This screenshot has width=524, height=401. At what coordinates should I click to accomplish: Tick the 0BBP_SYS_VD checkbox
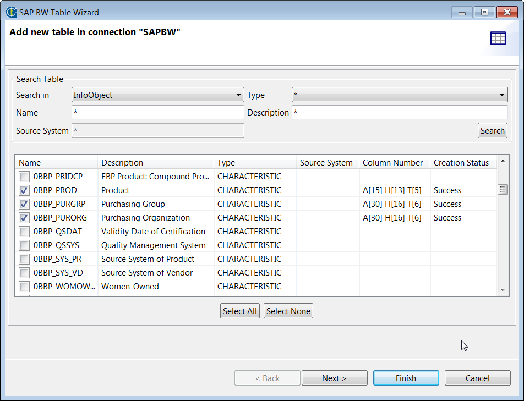pos(24,273)
